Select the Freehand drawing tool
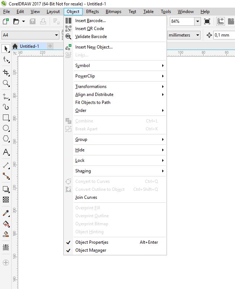The width and height of the screenshot is (235, 289). point(6,96)
